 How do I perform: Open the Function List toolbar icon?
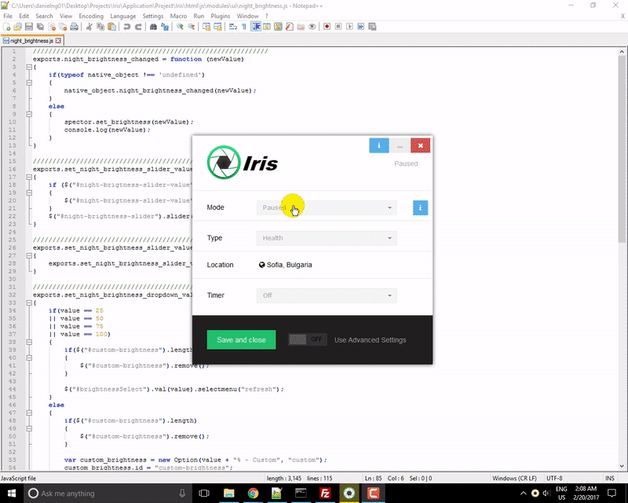290,27
